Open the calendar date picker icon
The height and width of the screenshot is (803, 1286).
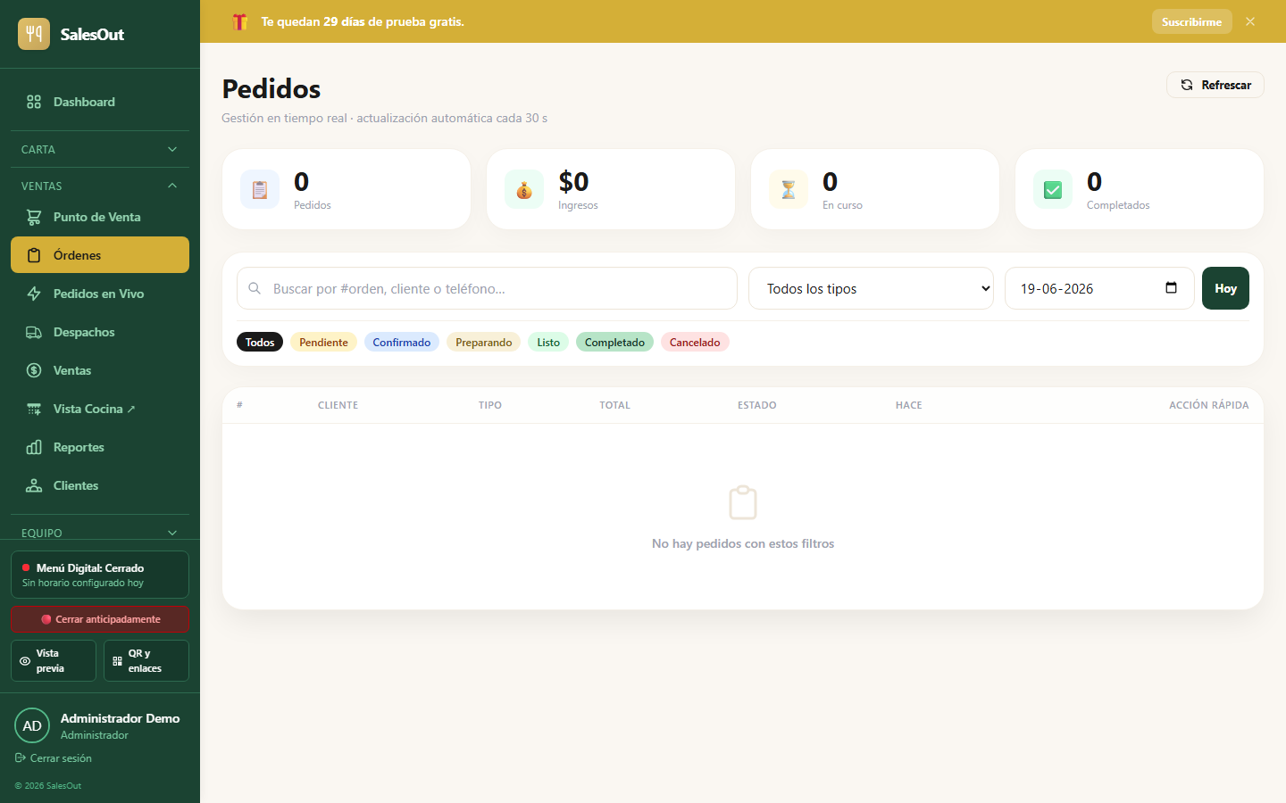coord(1172,287)
